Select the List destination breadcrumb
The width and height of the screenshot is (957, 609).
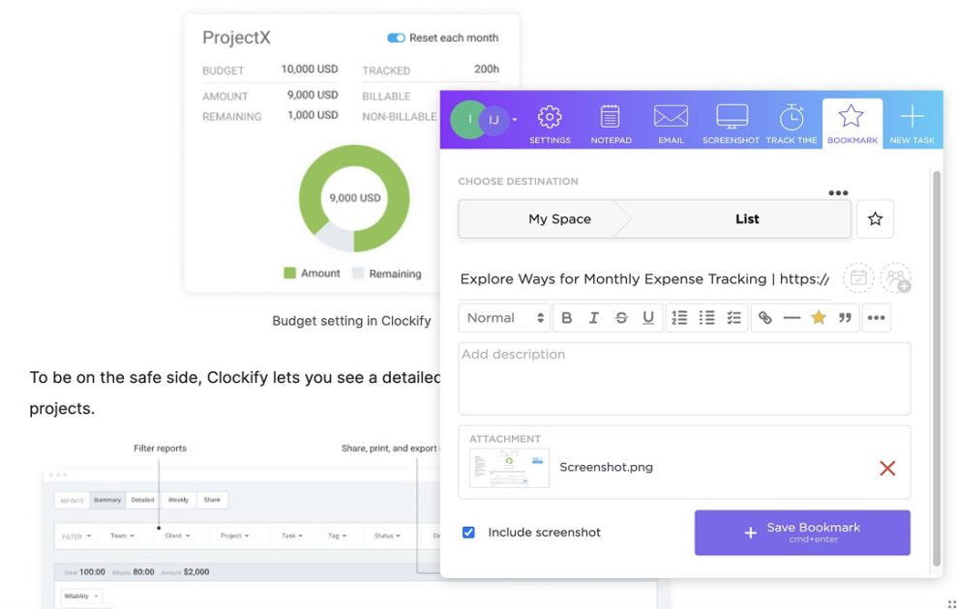point(746,218)
